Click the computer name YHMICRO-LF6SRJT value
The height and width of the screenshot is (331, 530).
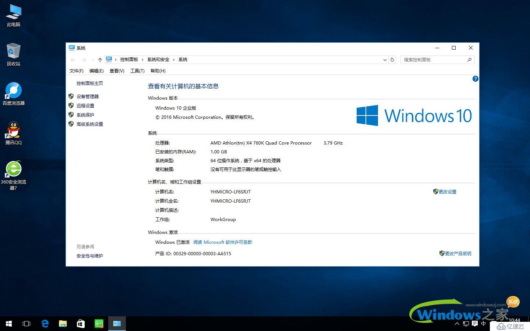[x=230, y=192]
